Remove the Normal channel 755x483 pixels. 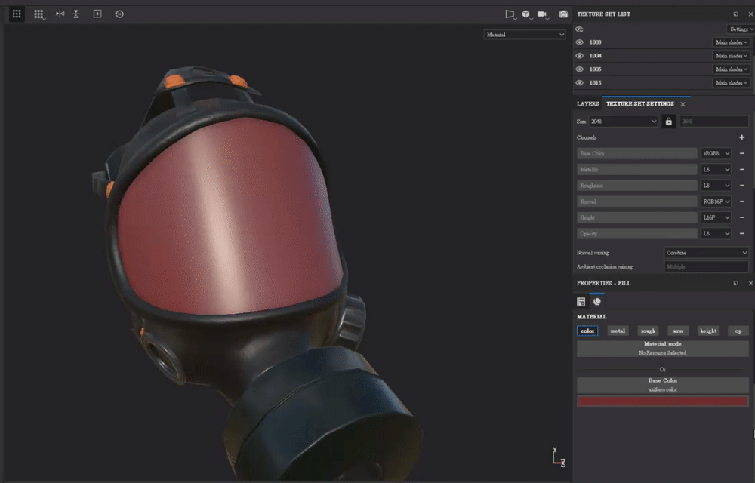click(x=741, y=202)
